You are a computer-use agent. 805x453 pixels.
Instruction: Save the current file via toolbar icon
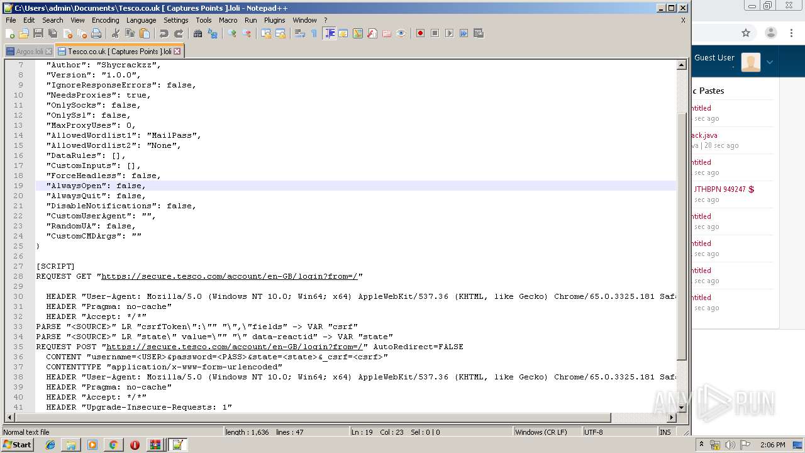point(38,33)
